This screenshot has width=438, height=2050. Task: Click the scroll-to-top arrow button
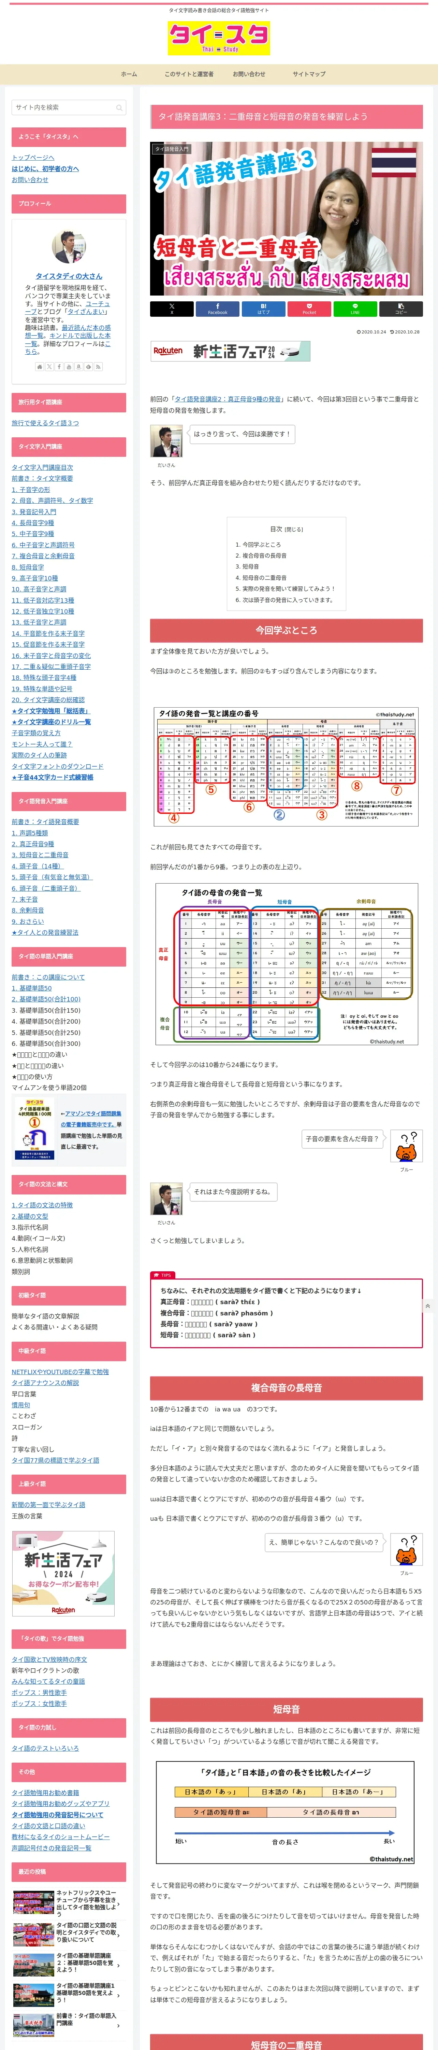click(x=428, y=1306)
